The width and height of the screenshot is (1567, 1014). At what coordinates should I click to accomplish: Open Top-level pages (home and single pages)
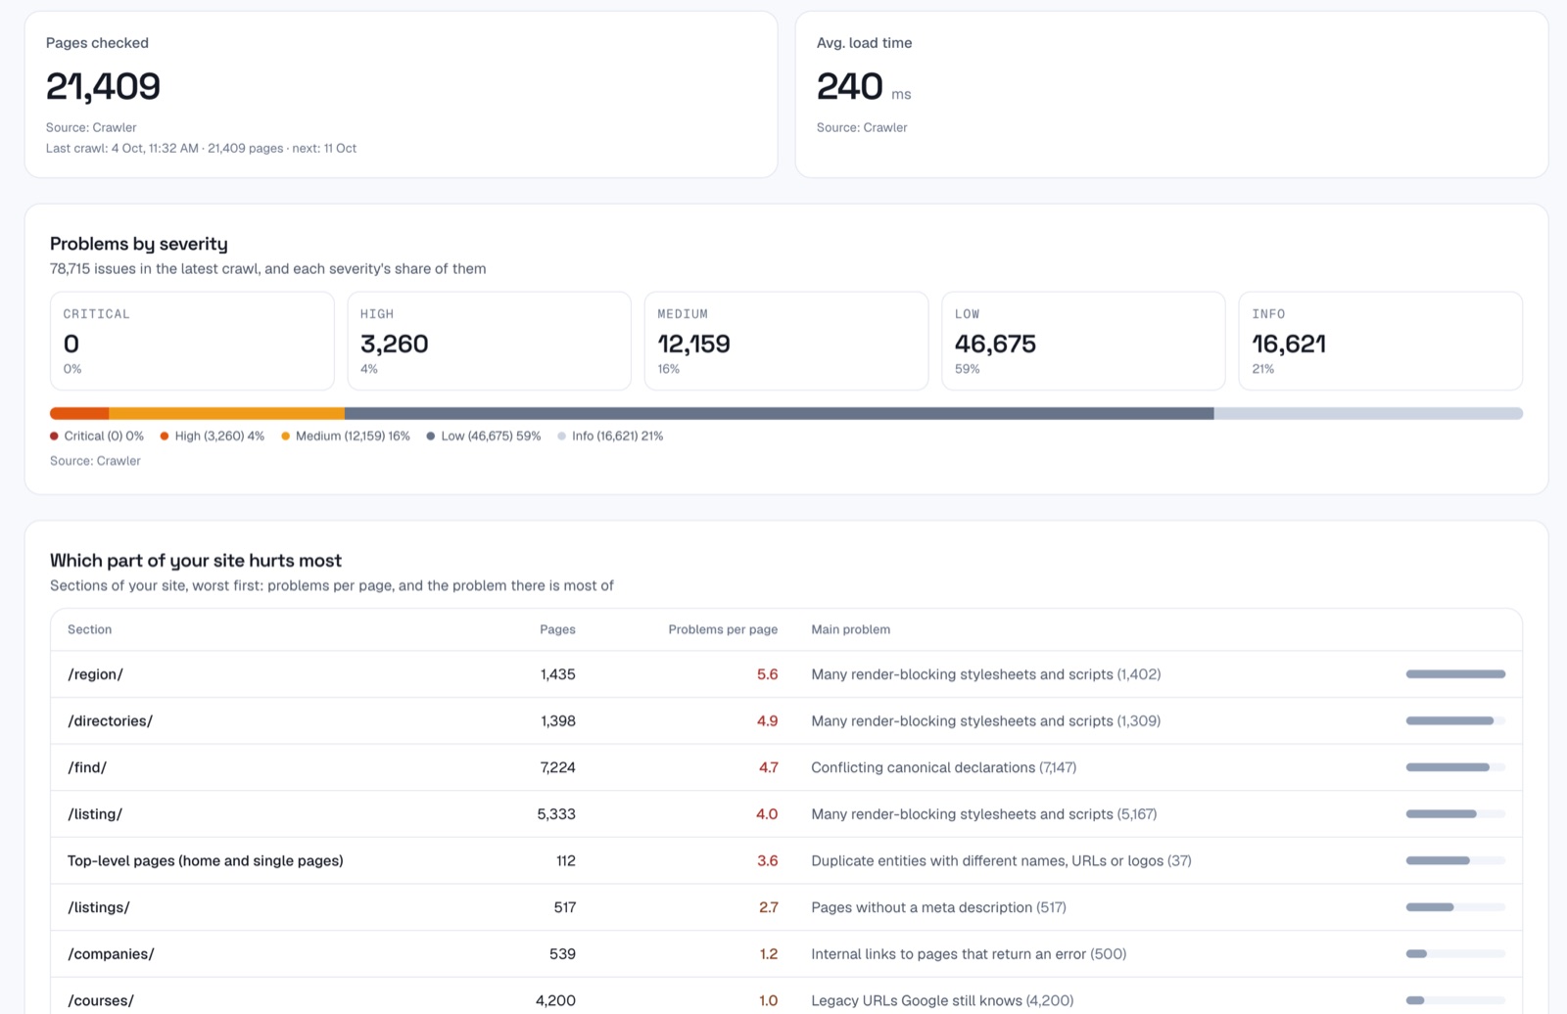pos(786,860)
